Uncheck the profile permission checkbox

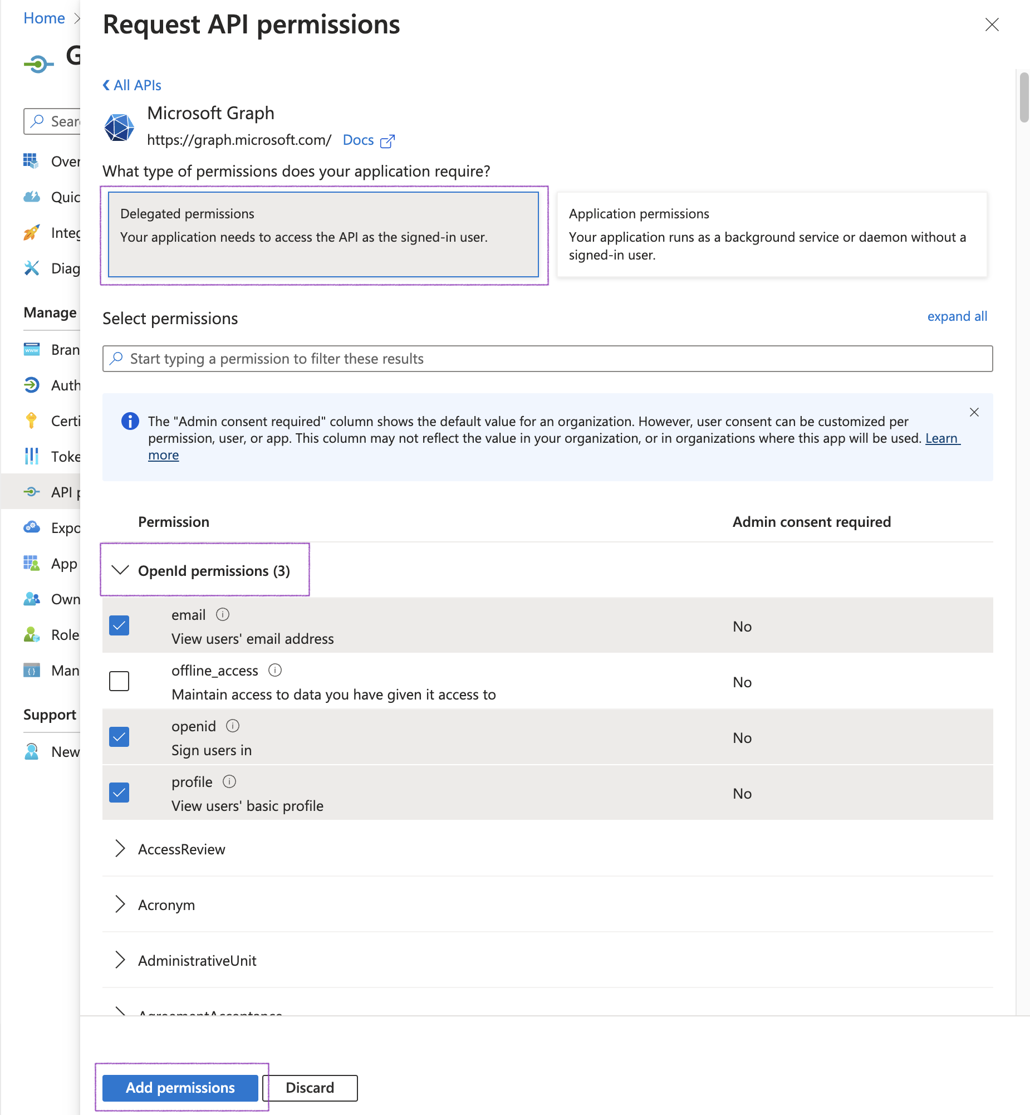pos(119,793)
